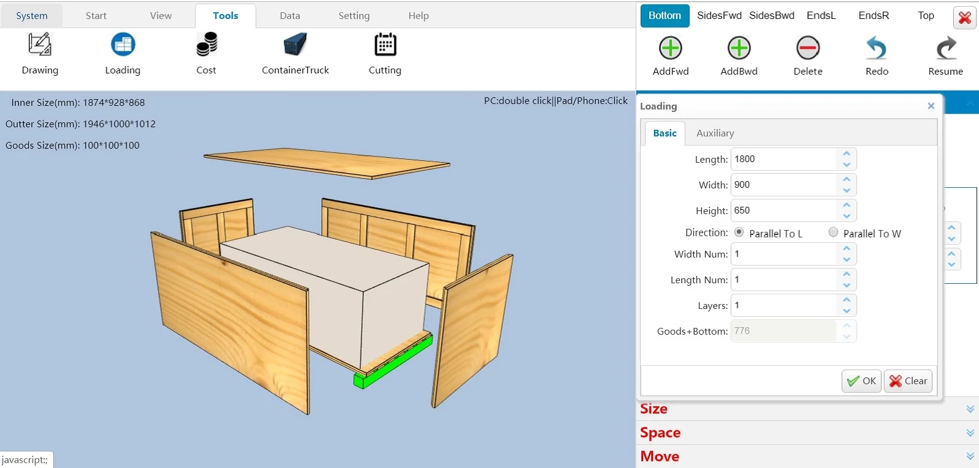This screenshot has height=468, width=979.
Task: Click the AddFwd green plus icon
Action: (x=671, y=48)
